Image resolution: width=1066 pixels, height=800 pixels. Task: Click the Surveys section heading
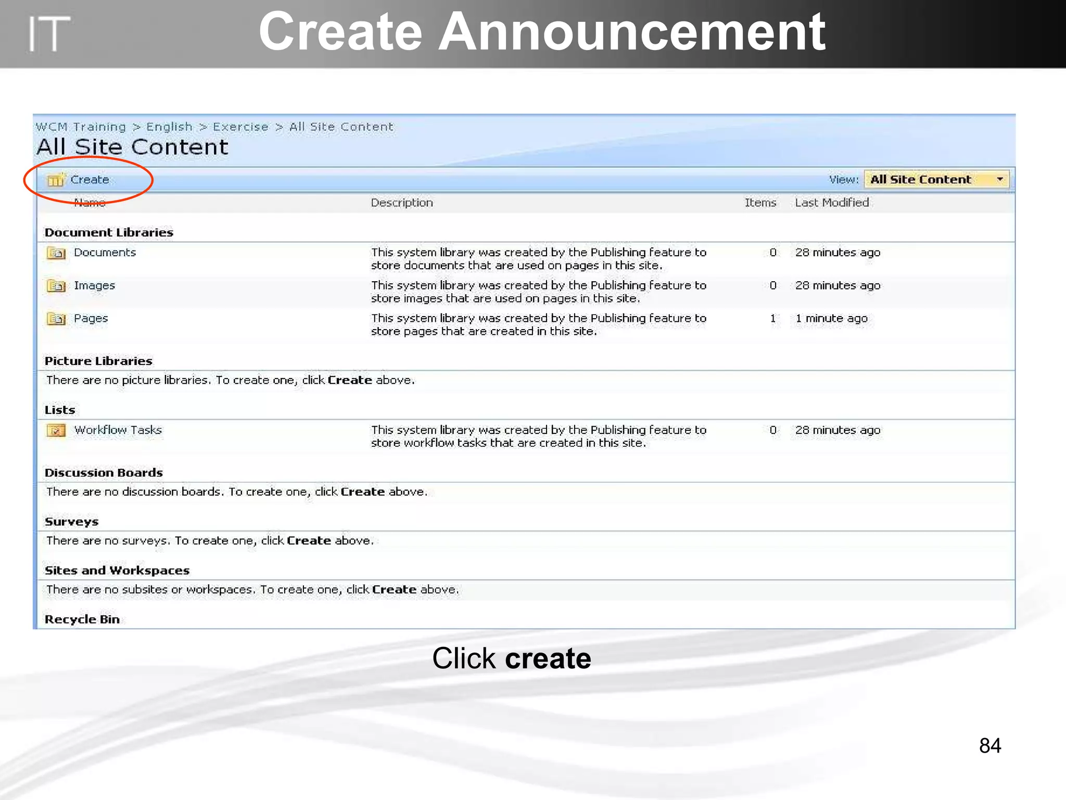point(71,522)
